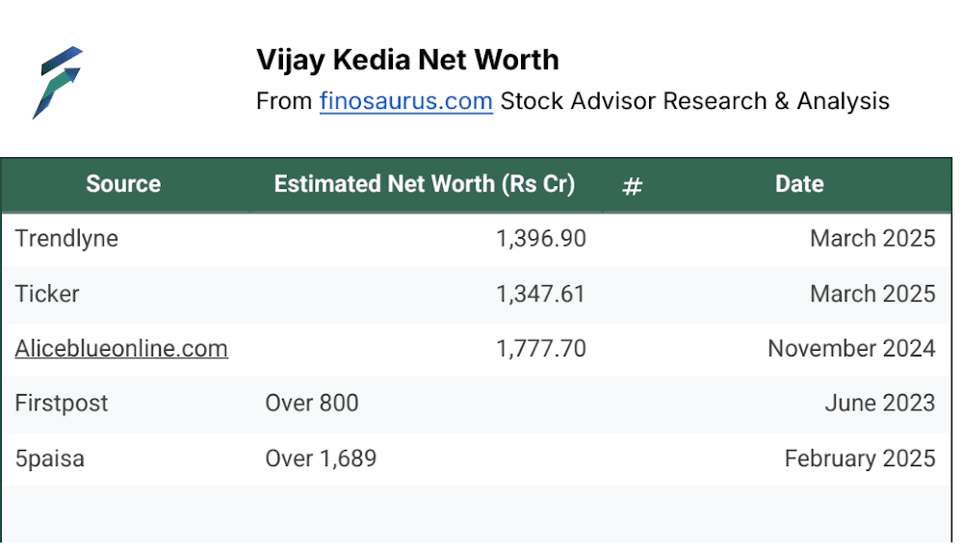
Task: Open the finosaurus.com link
Action: tap(406, 101)
